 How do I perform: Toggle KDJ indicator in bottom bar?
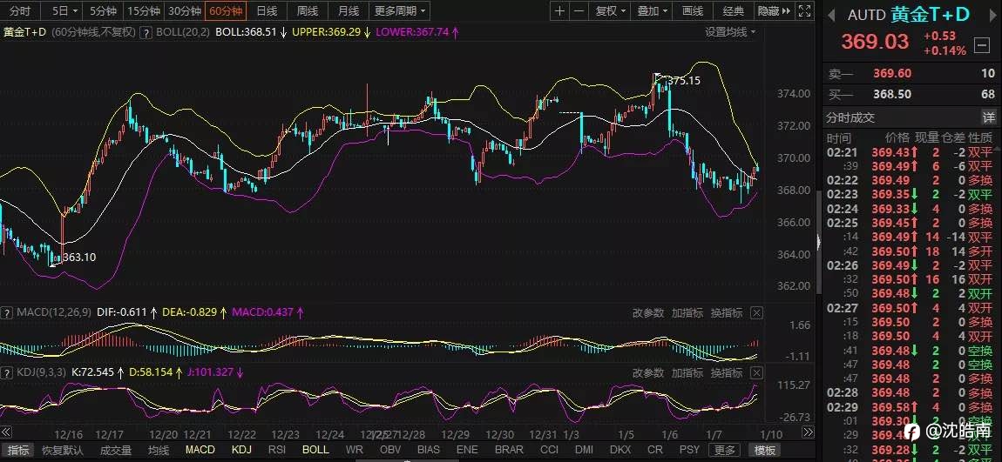(x=241, y=450)
